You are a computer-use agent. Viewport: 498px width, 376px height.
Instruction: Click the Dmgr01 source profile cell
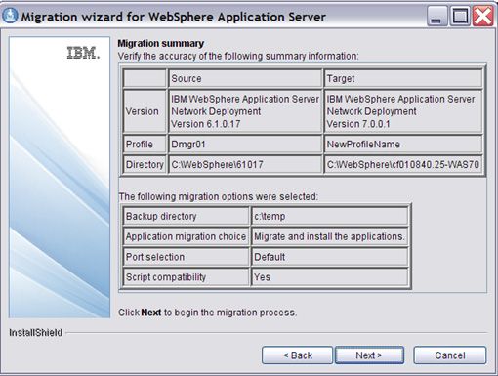pos(245,145)
